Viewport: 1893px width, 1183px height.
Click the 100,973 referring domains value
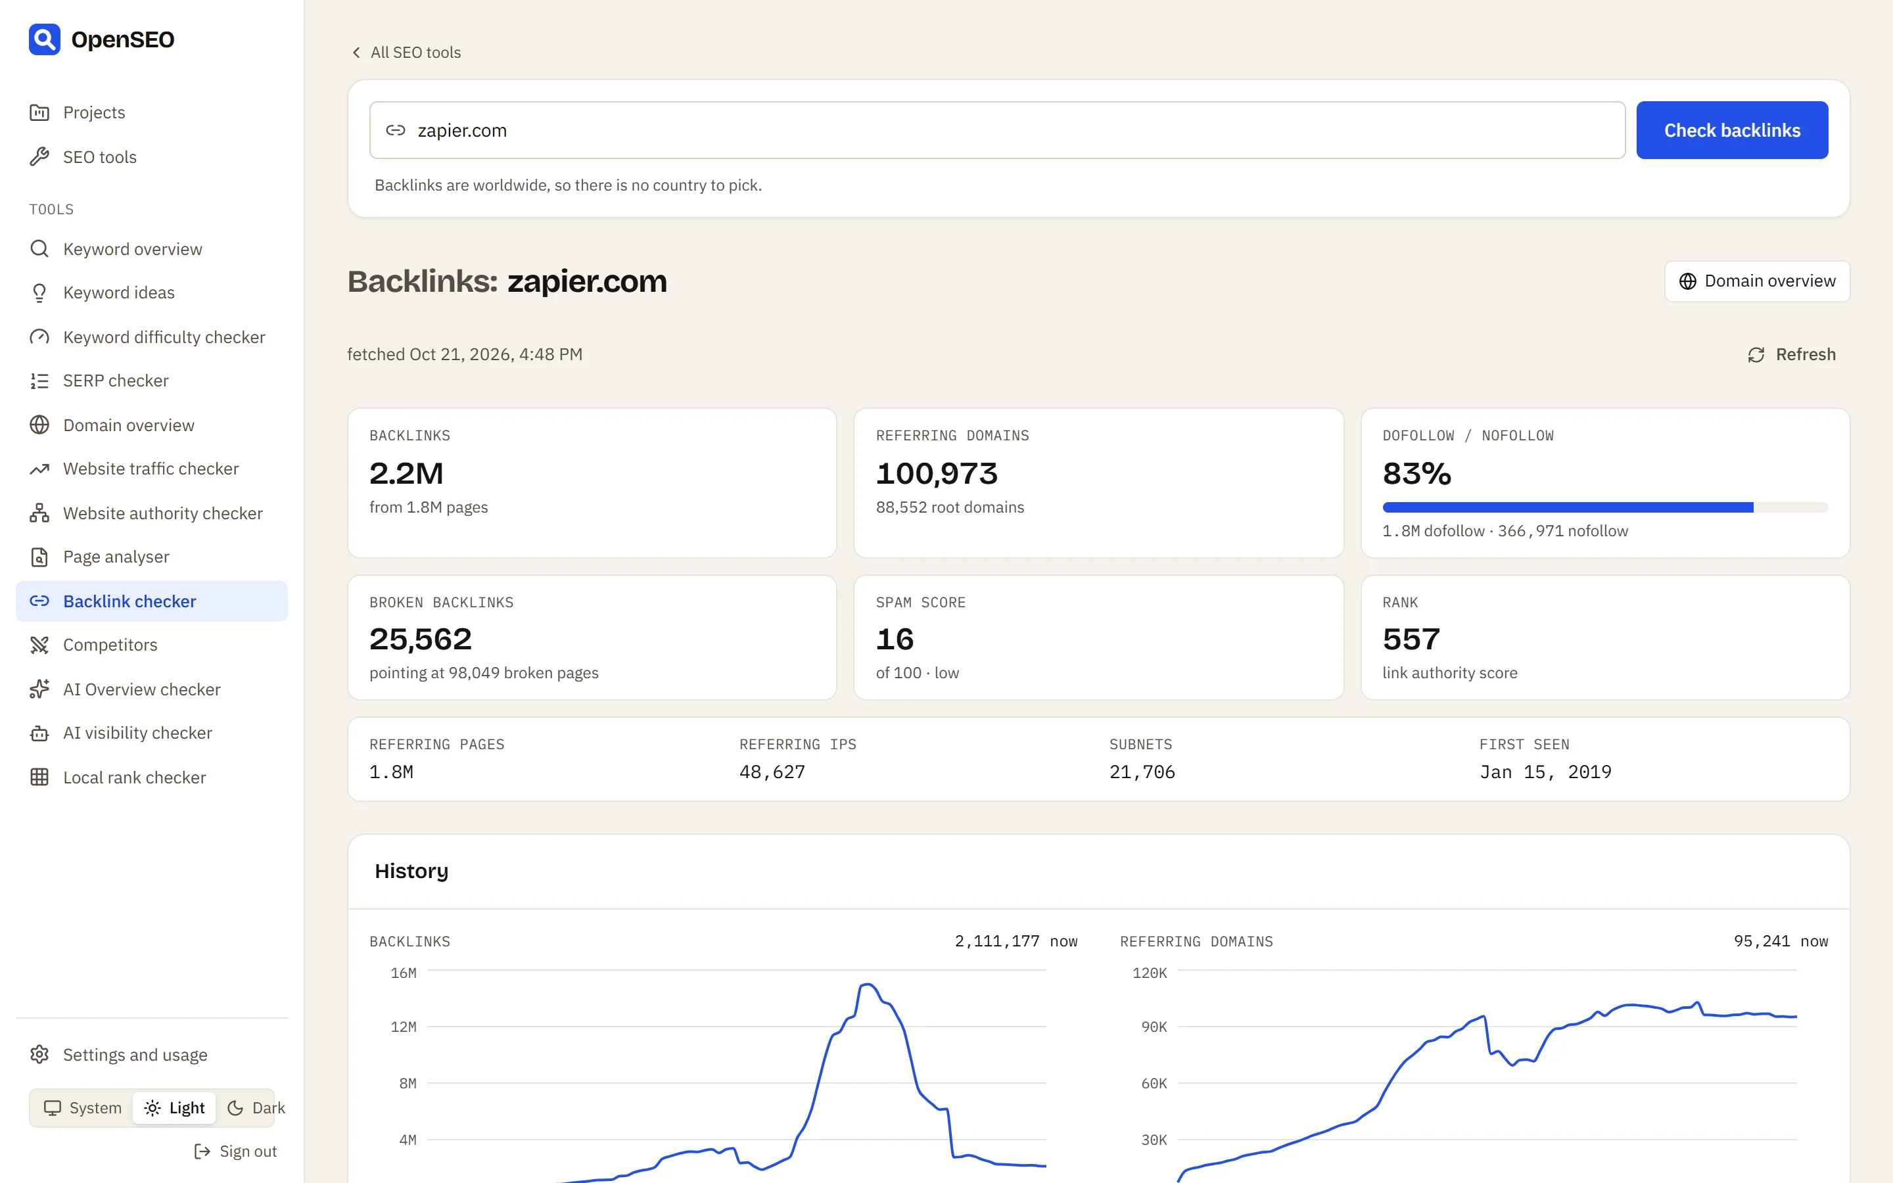pos(937,473)
